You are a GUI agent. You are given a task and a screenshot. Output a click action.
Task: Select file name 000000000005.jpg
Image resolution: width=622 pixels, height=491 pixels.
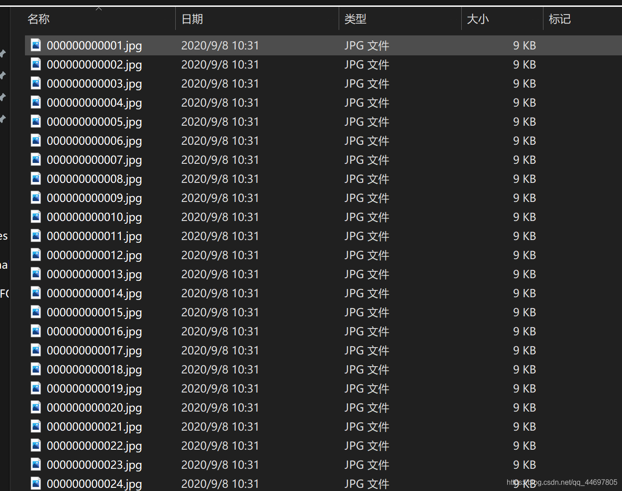pyautogui.click(x=94, y=122)
